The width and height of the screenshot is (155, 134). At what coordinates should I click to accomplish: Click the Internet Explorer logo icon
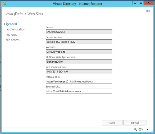click(4, 4)
